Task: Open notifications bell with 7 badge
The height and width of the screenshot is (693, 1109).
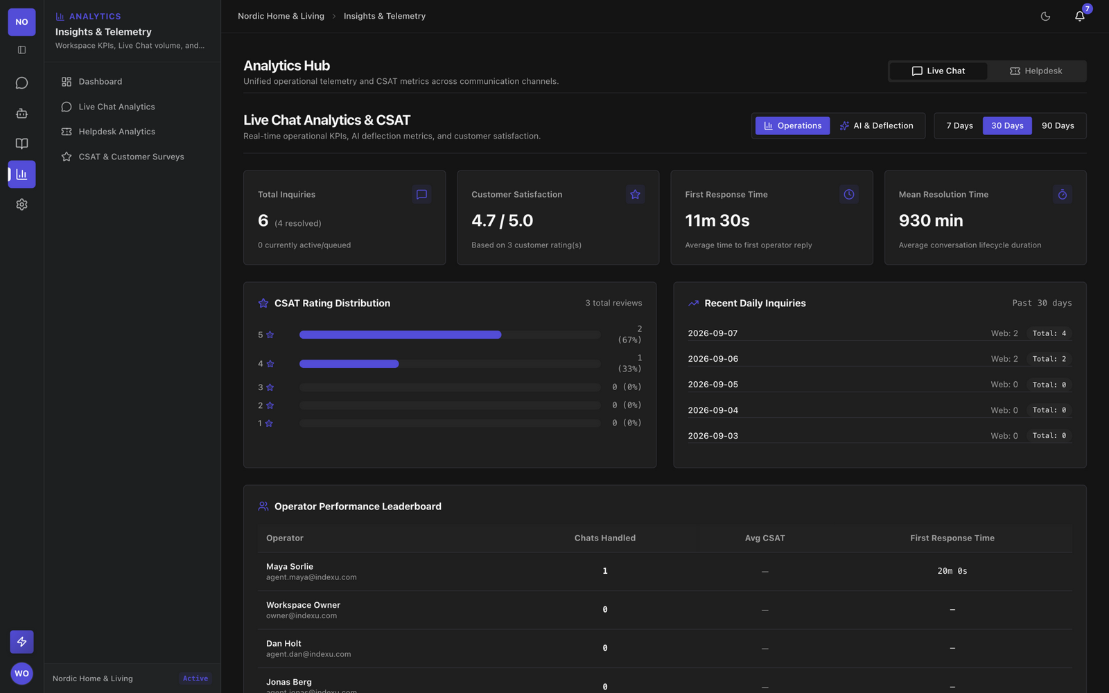Action: tap(1080, 16)
